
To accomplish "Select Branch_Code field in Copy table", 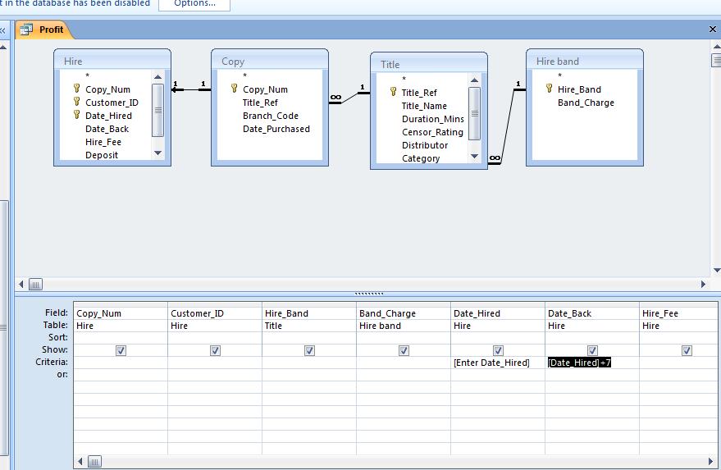I will [x=271, y=116].
